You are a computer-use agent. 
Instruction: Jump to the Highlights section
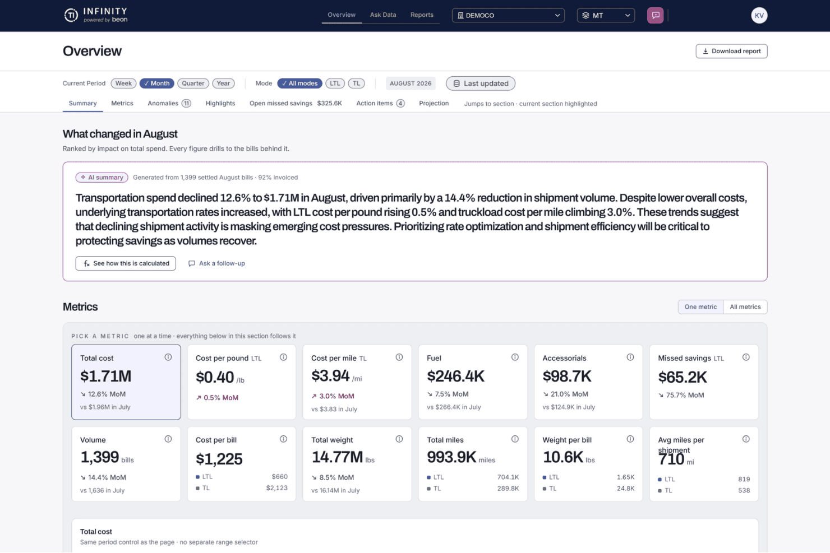(220, 104)
